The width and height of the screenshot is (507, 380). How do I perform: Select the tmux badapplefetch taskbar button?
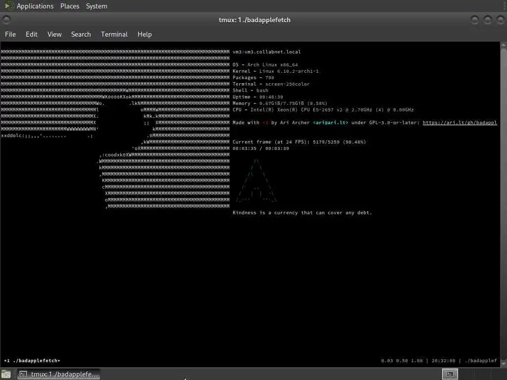(59, 374)
